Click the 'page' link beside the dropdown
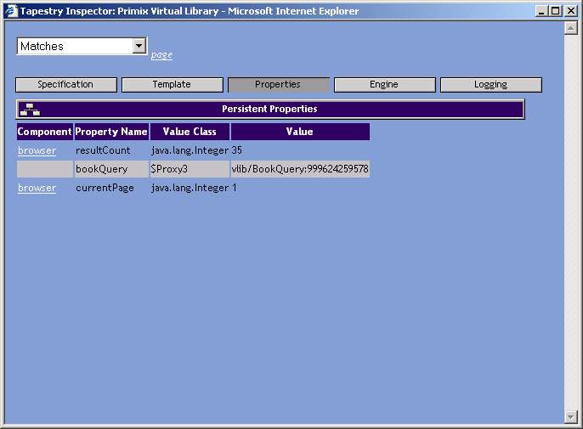Image resolution: width=583 pixels, height=429 pixels. point(161,54)
